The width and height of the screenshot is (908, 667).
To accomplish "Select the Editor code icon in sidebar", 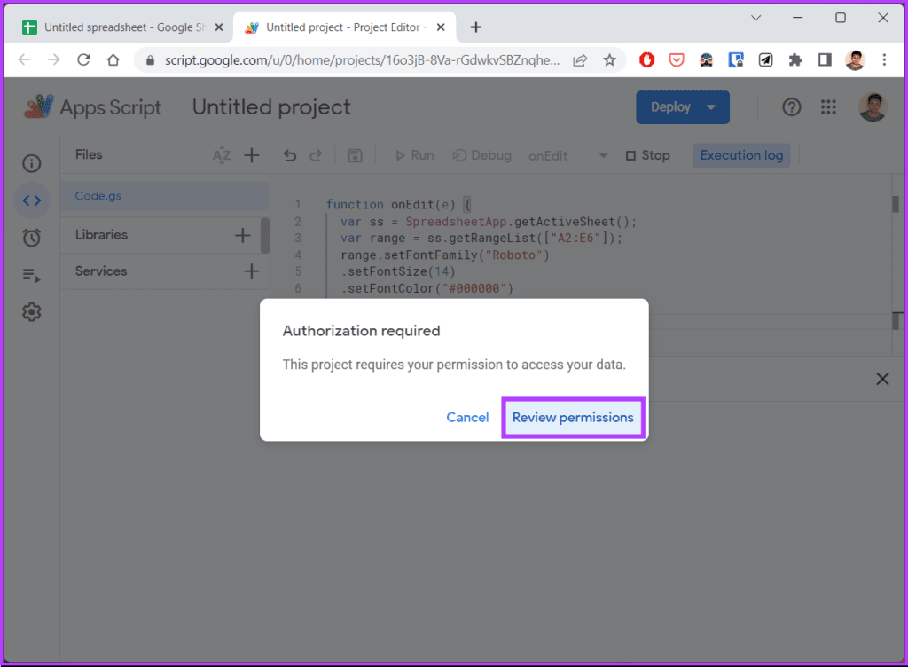I will (x=32, y=200).
